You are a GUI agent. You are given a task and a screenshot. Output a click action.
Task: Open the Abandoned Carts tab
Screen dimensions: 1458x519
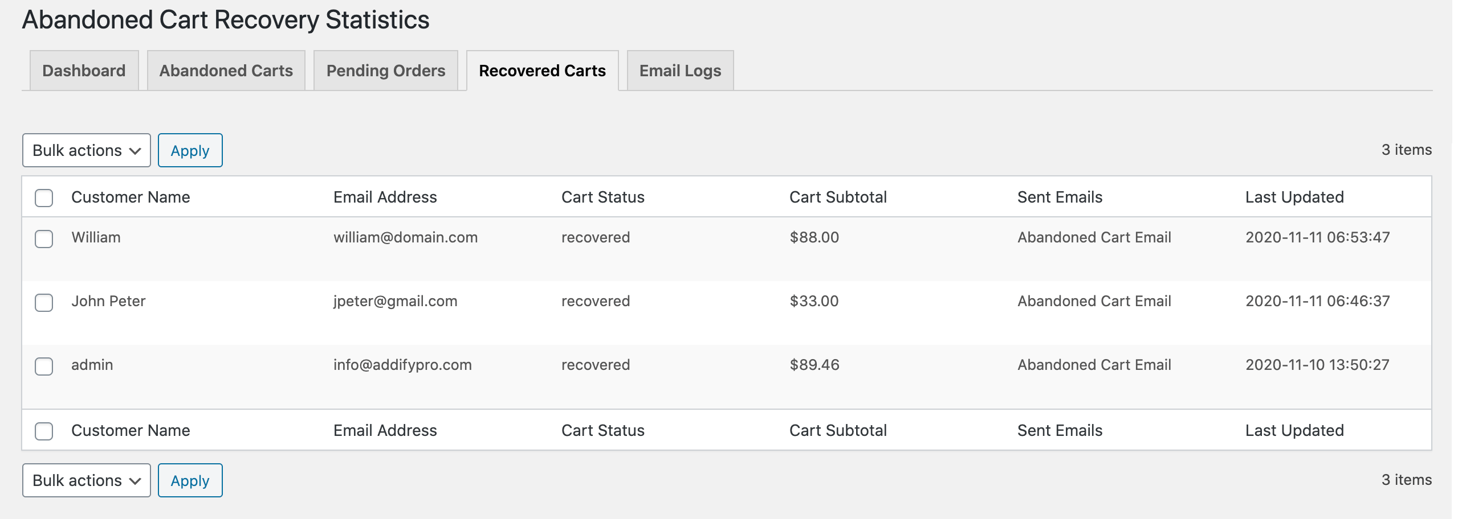[x=226, y=70]
